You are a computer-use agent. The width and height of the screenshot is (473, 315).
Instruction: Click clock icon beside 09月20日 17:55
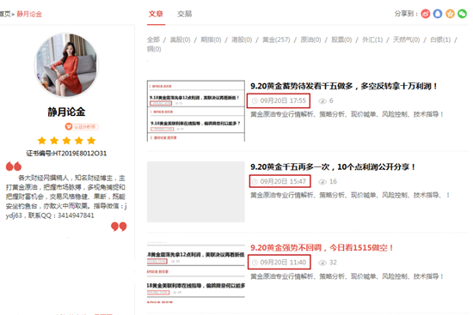coord(255,101)
